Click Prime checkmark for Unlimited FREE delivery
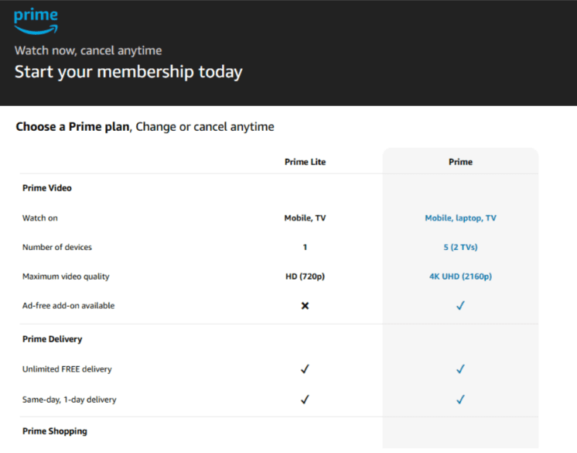577x453 pixels. click(460, 369)
